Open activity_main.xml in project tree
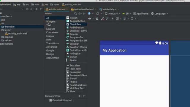This screenshot has height=107, width=190. tap(16, 34)
